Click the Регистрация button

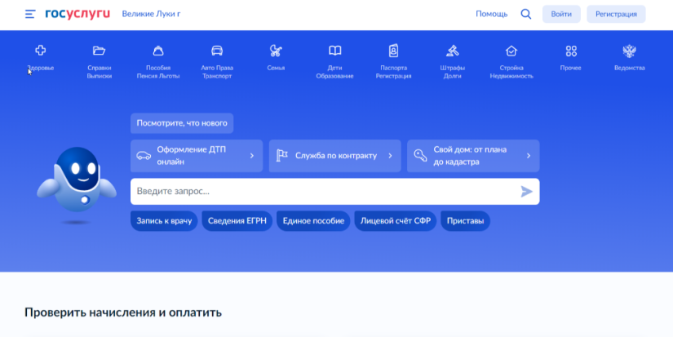pos(616,14)
